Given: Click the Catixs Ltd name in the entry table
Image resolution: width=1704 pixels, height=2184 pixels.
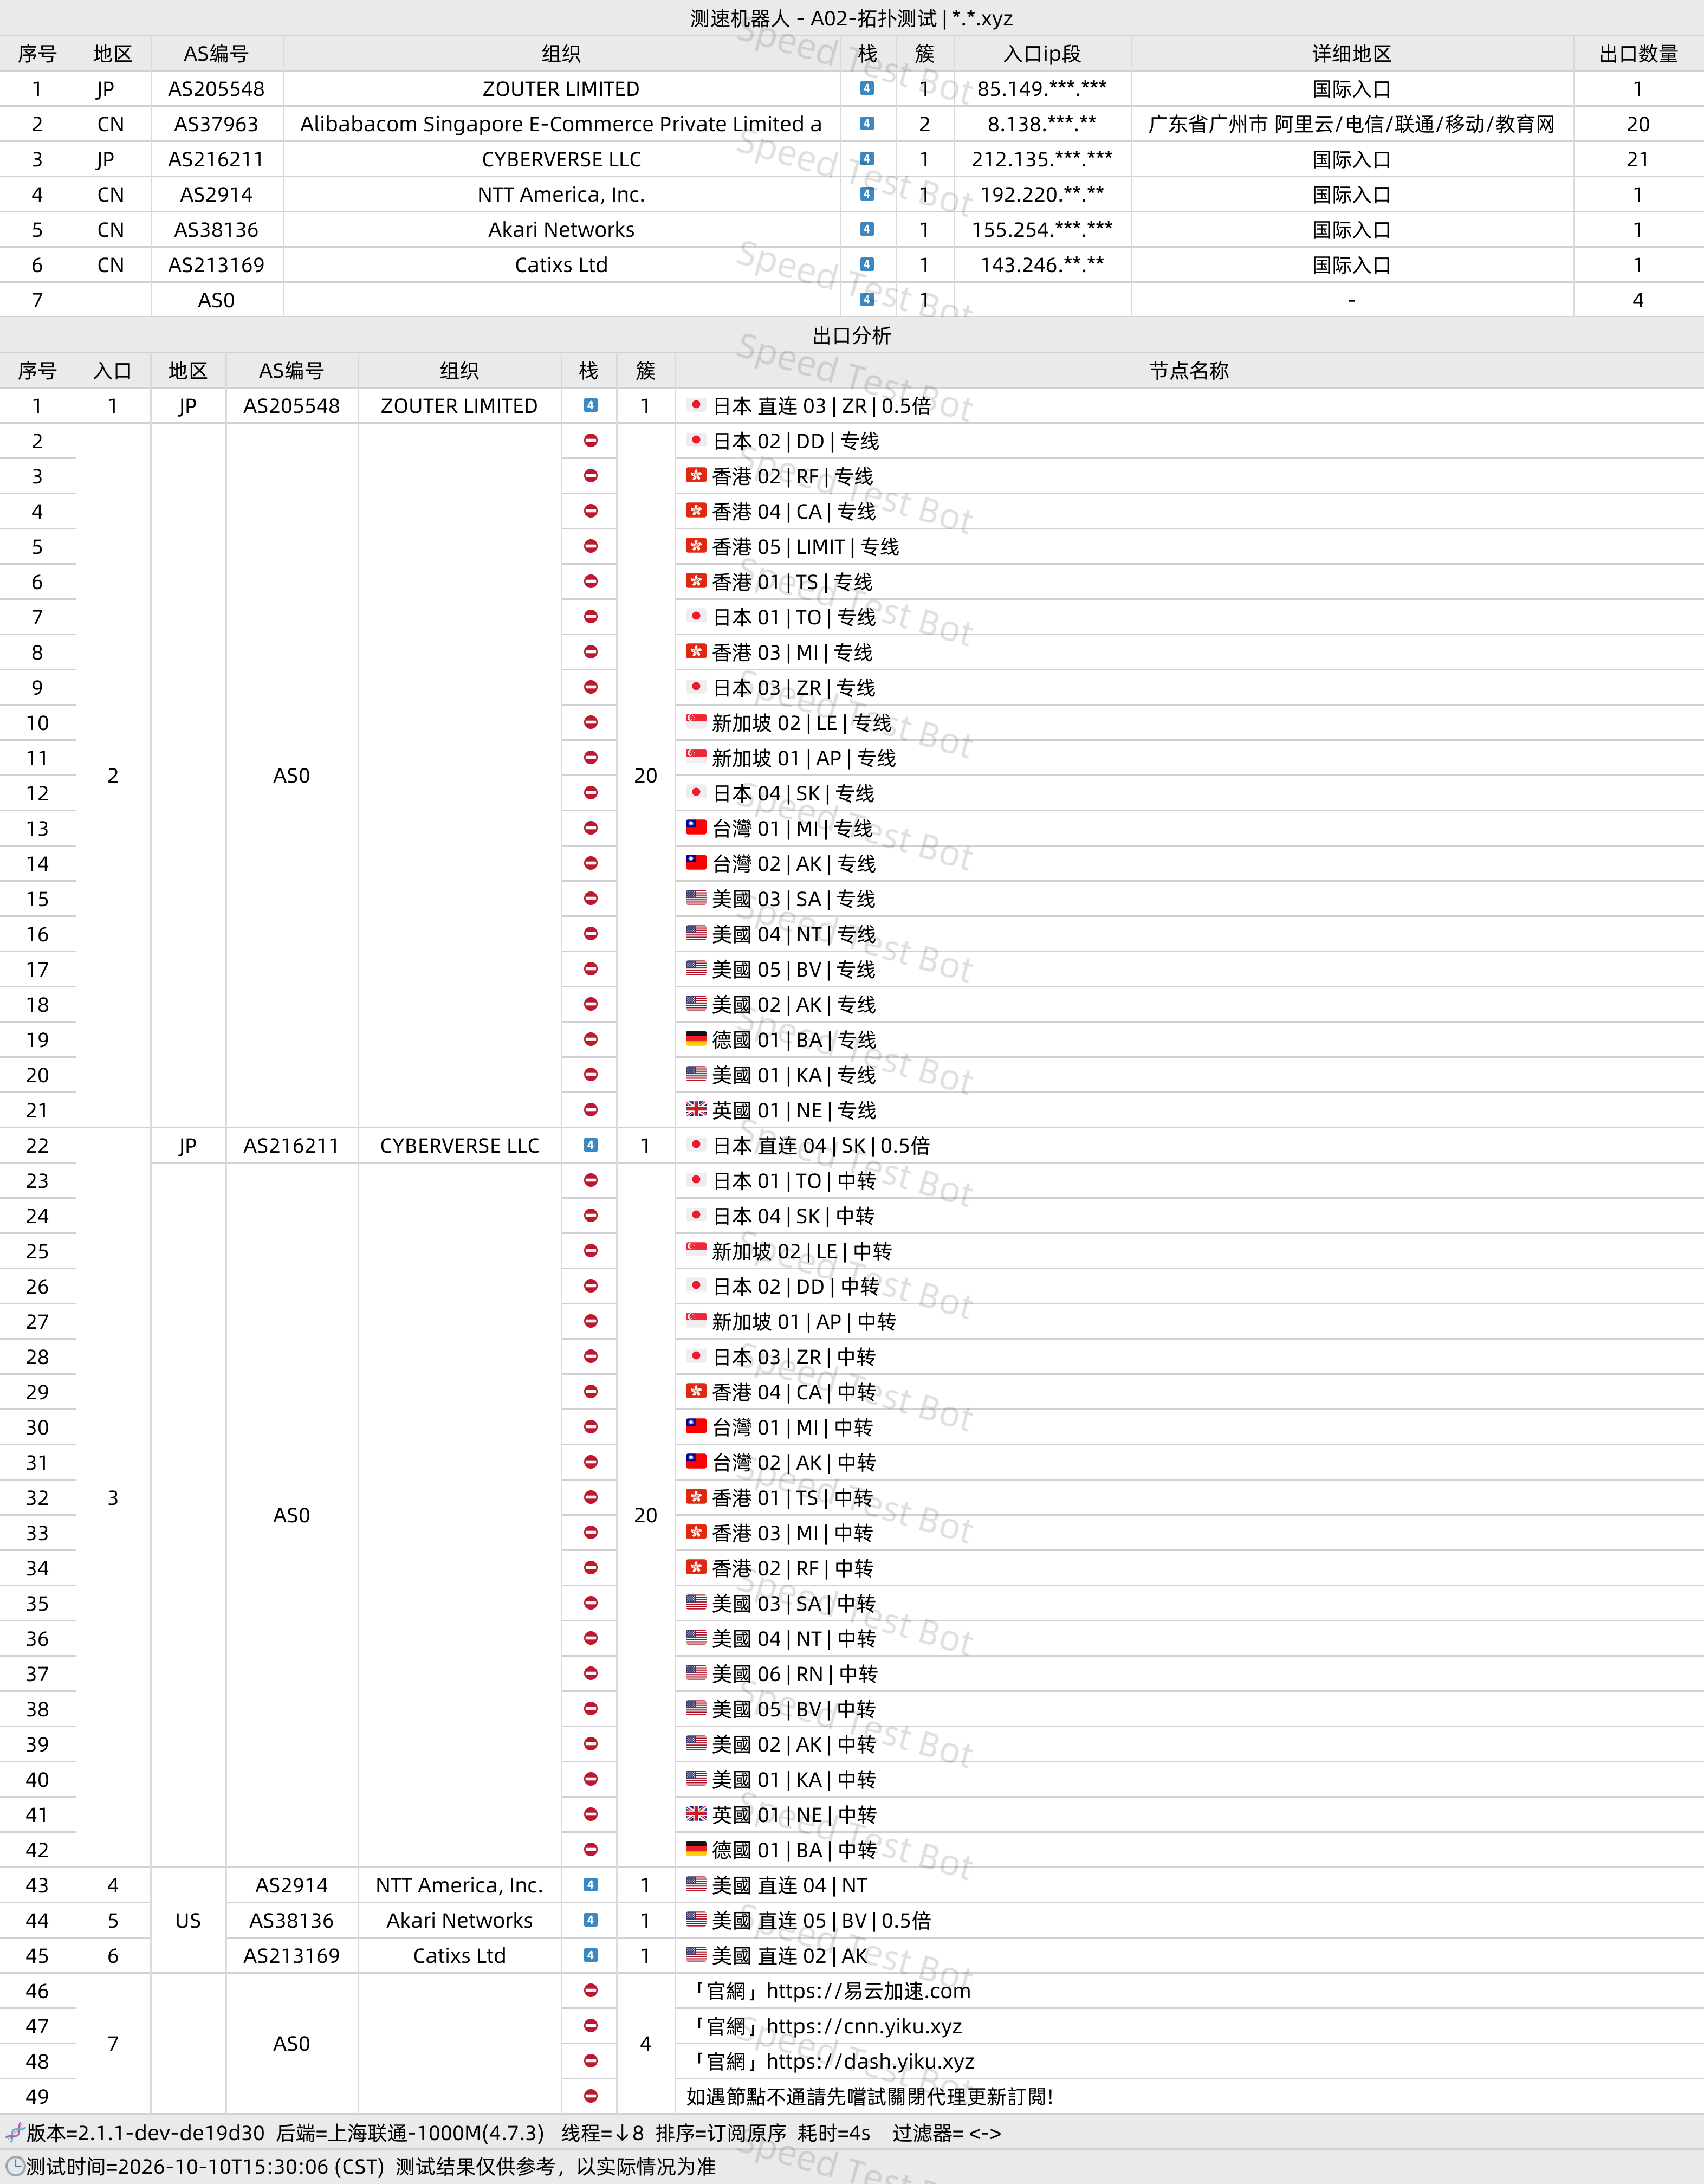Looking at the screenshot, I should [x=561, y=265].
